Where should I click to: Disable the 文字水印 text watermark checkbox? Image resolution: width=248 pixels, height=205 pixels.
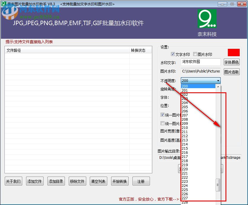(x=173, y=54)
